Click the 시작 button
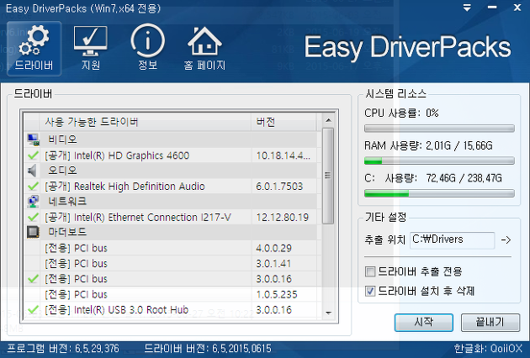Viewport: 530px width, 358px height. tap(423, 322)
